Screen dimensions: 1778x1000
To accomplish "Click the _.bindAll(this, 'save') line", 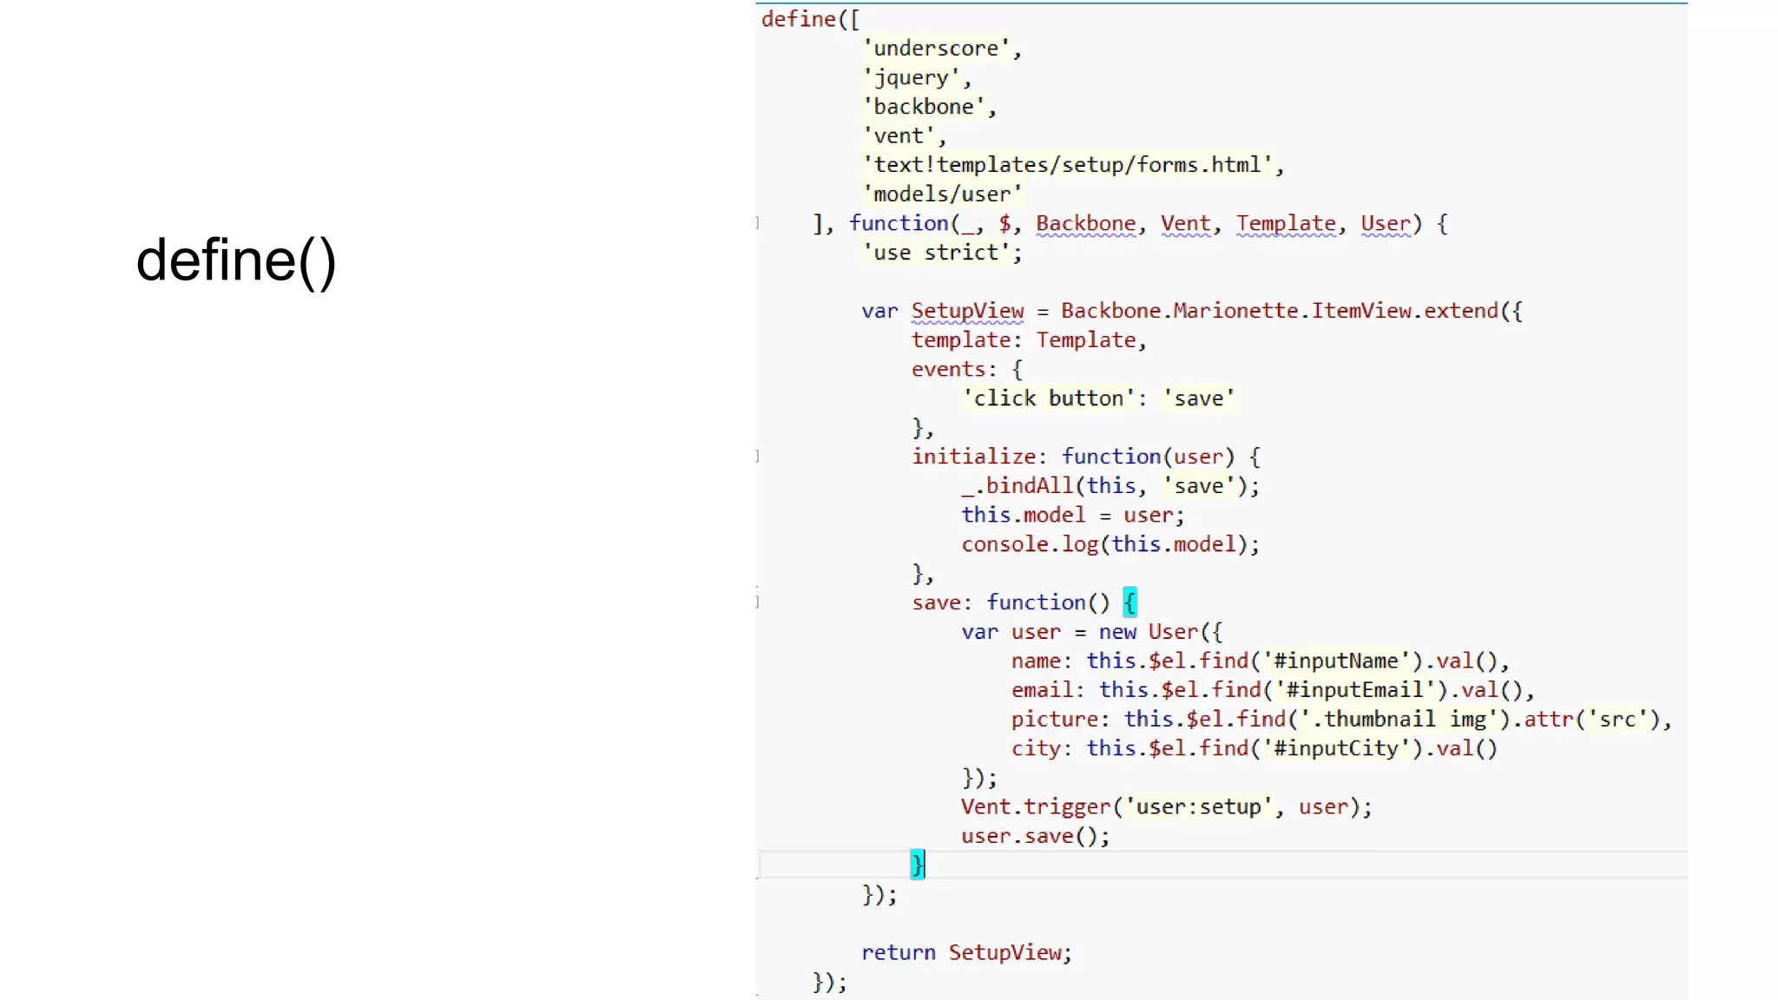I will click(1110, 486).
